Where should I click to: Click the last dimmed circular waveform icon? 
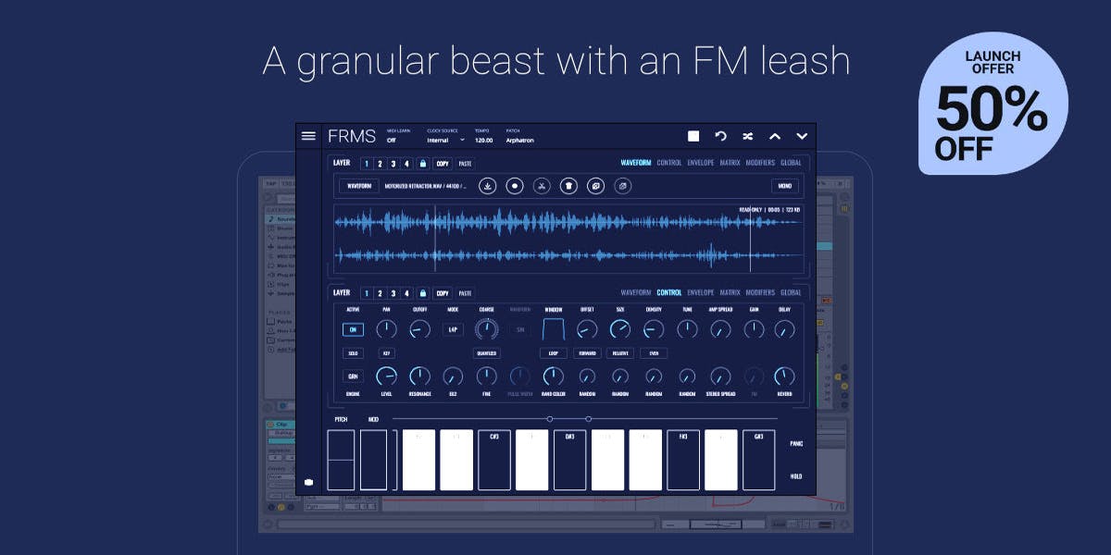tap(623, 186)
